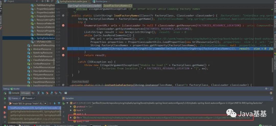Click the frames filter funnel icon
Image resolution: width=276 pixels, height=126 pixels.
(59, 103)
